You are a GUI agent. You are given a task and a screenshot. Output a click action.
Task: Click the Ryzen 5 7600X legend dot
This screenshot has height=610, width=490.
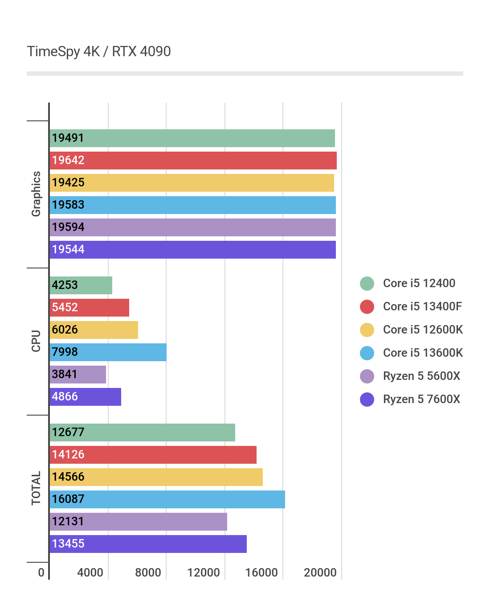tap(367, 400)
